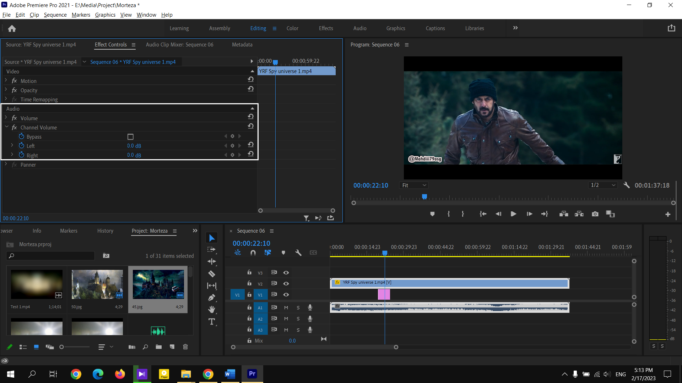
Task: Select the Track Select Forward tool
Action: point(212,250)
